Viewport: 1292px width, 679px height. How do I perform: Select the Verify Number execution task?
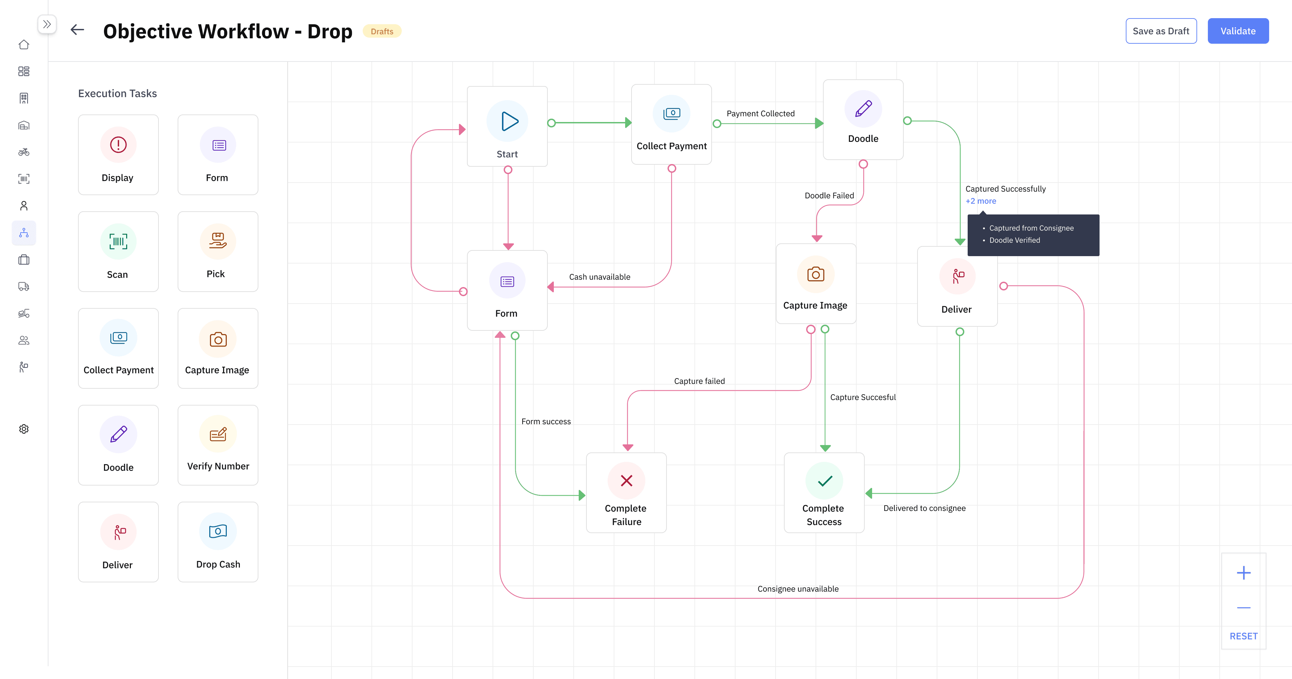218,445
